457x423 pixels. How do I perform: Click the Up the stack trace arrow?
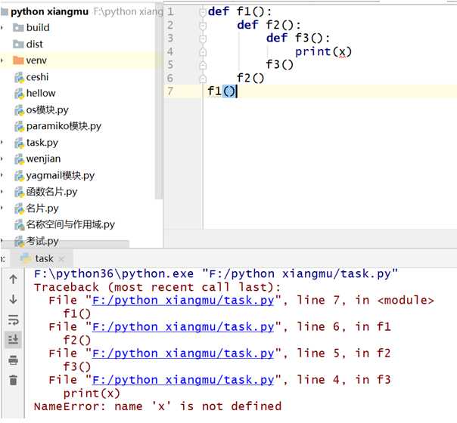[x=13, y=279]
